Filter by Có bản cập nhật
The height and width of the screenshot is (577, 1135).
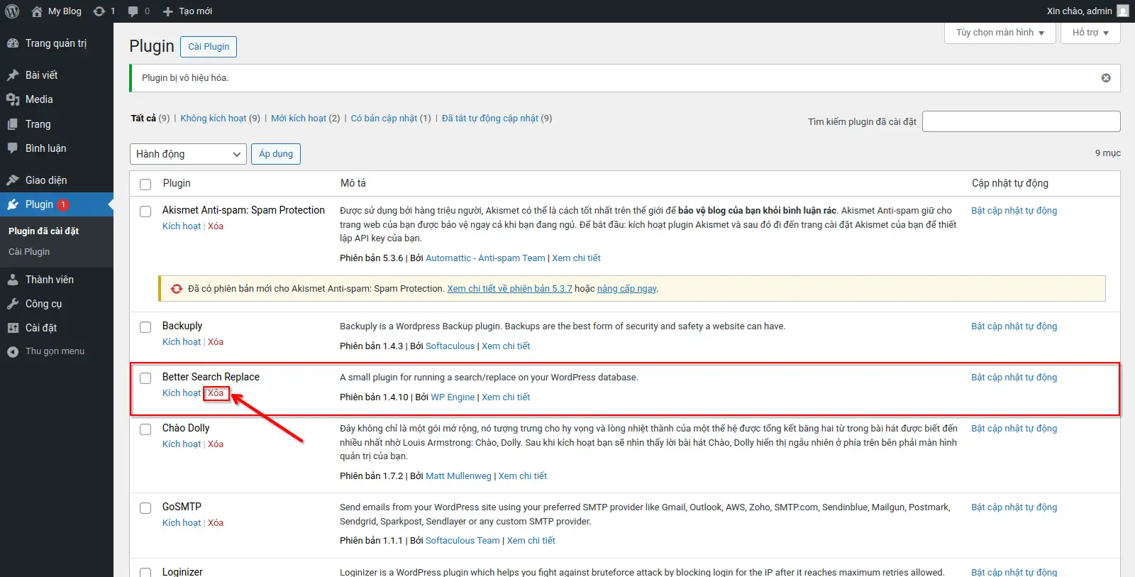(x=384, y=119)
